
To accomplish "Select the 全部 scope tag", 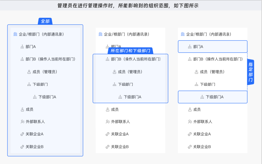I will (x=45, y=21).
